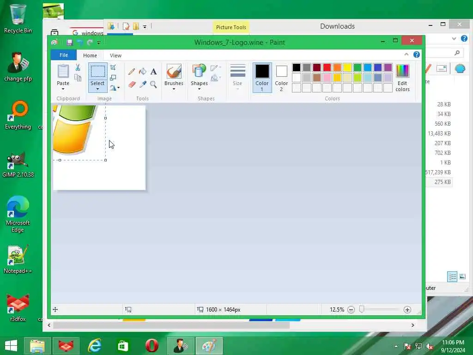Select the Eraser tool in Paint
This screenshot has height=355, width=473.
[132, 84]
